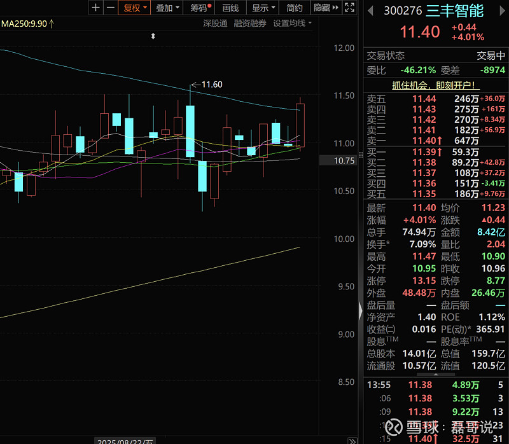Open the 复权 dropdown
The image size is (509, 444).
point(134,8)
